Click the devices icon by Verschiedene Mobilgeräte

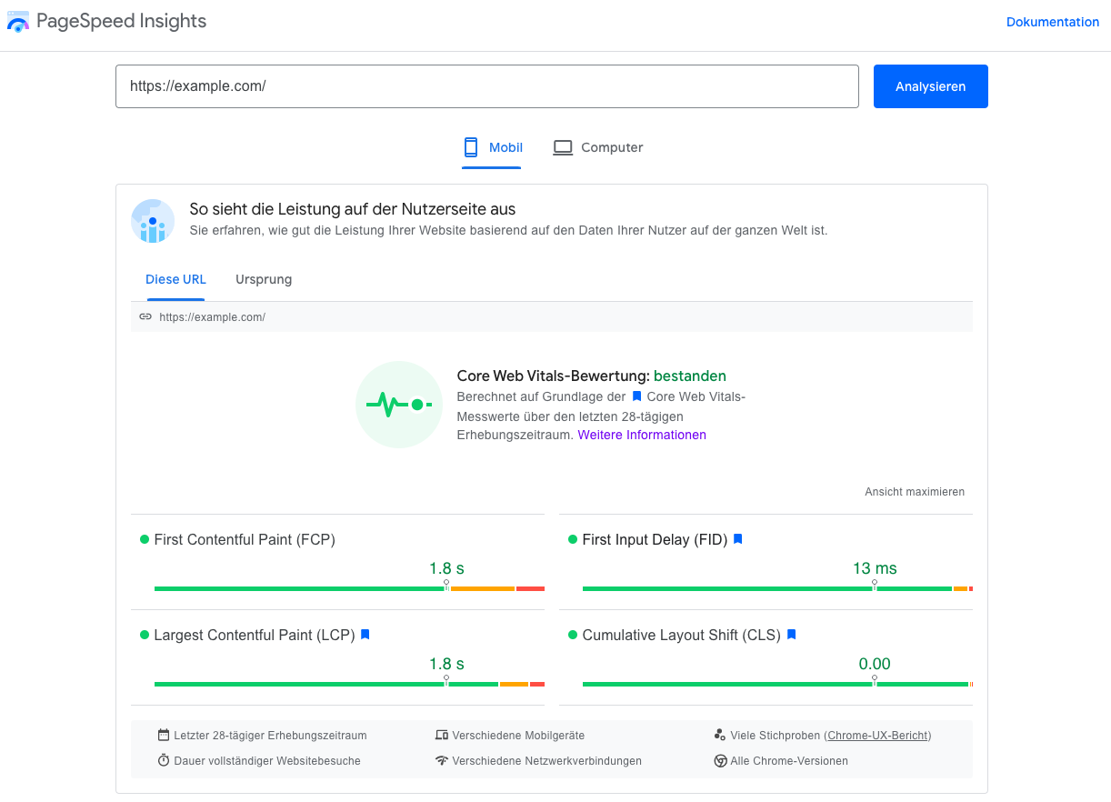pos(442,735)
